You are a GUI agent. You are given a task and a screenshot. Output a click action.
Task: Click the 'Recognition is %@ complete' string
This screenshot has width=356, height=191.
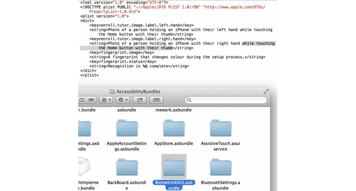139,66
